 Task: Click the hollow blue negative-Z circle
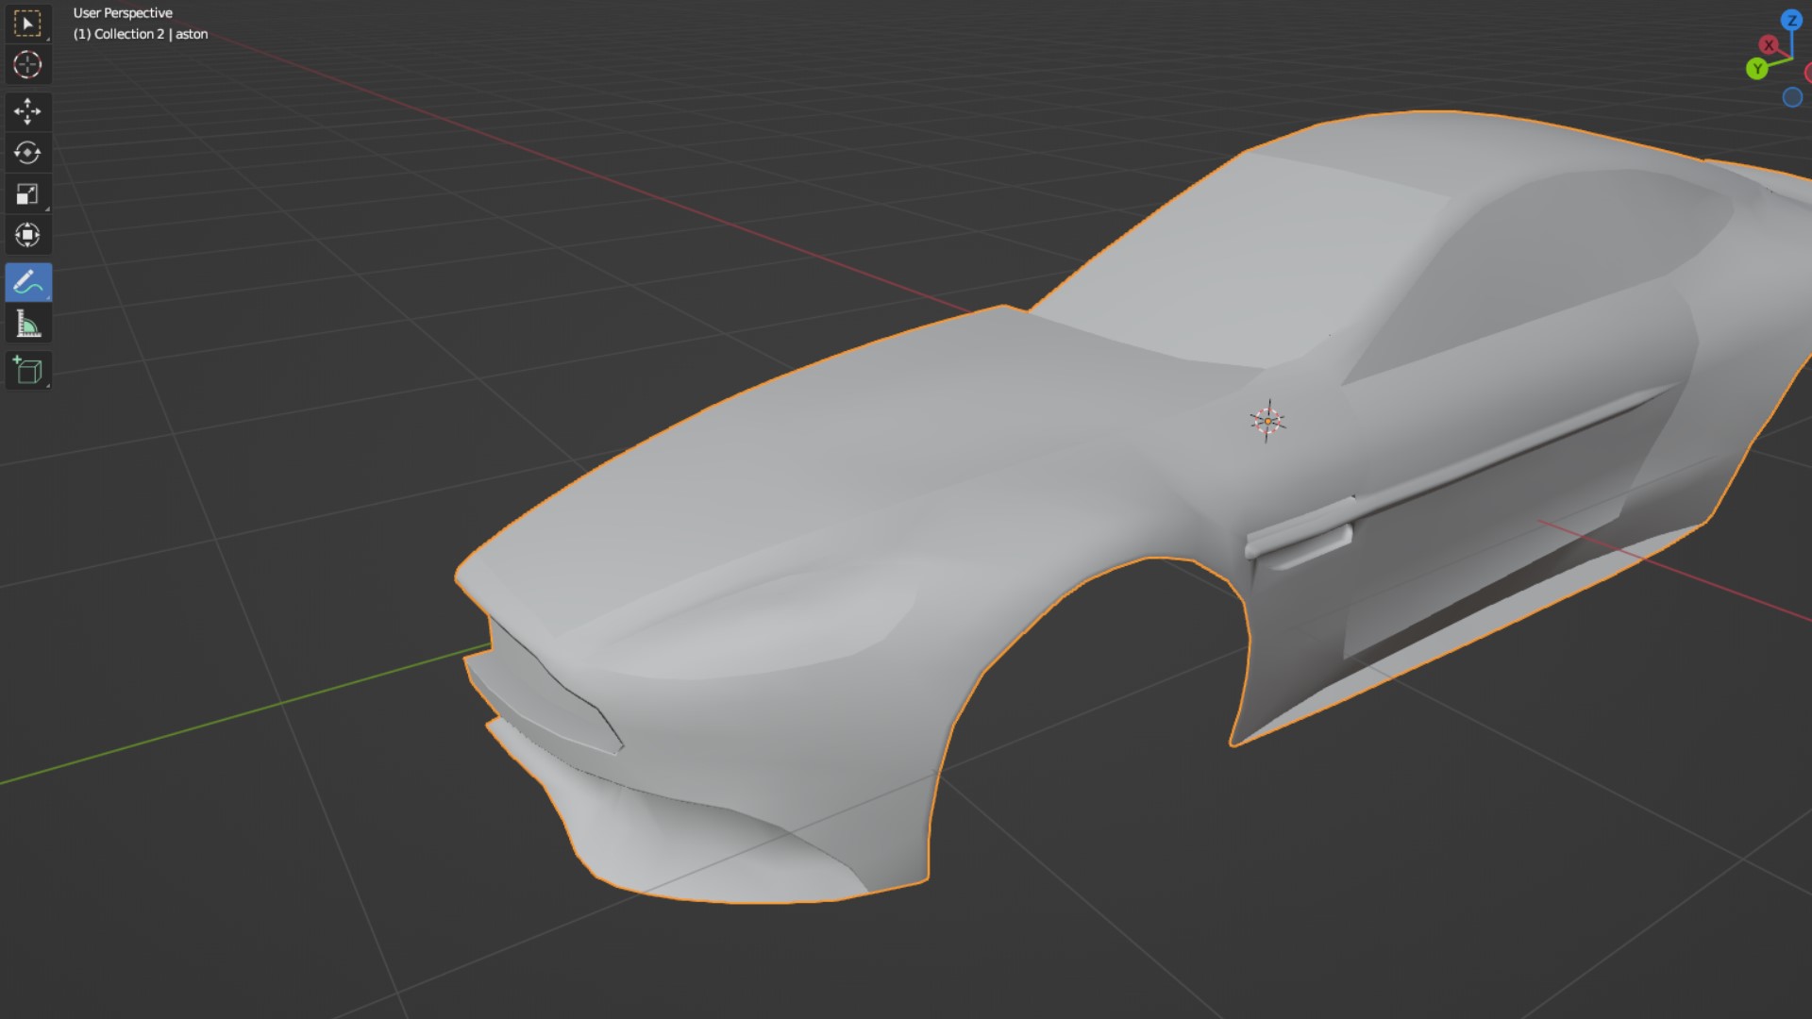(1792, 97)
